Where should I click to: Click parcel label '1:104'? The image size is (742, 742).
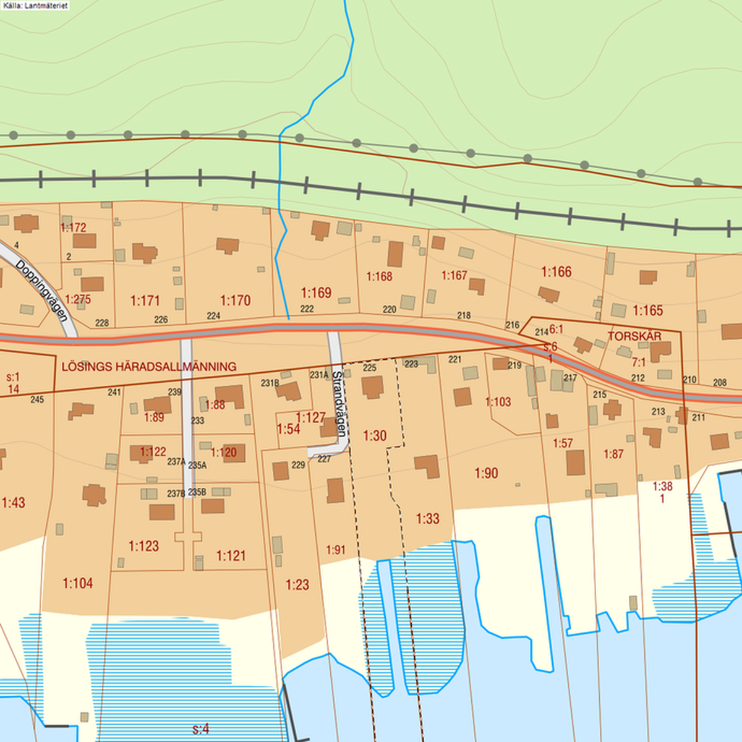pos(78,583)
